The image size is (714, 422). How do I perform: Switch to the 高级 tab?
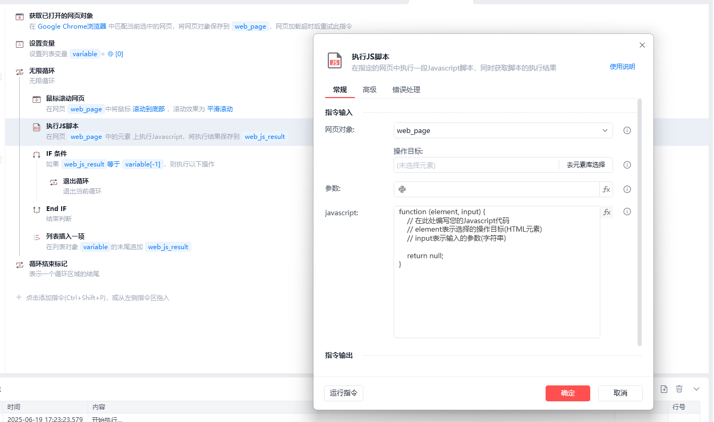click(370, 90)
